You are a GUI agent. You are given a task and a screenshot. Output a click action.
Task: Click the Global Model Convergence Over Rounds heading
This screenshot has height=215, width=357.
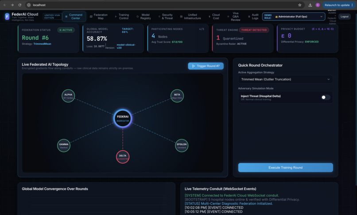click(x=55, y=189)
